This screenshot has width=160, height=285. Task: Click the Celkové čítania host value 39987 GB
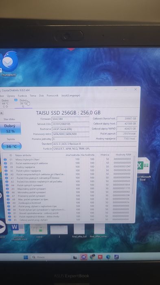point(127,119)
